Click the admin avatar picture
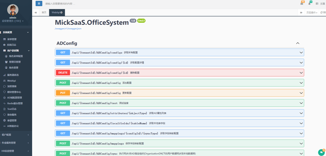326x156 pixels. pyautogui.click(x=13, y=10)
